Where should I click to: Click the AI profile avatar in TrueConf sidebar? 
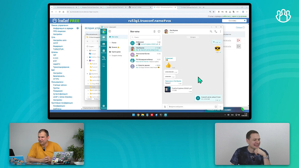pyautogui.click(x=104, y=31)
